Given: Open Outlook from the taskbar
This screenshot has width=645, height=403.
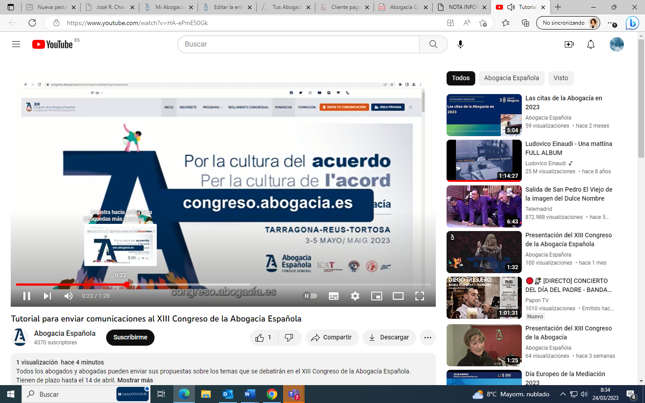Looking at the screenshot, I should [x=228, y=394].
